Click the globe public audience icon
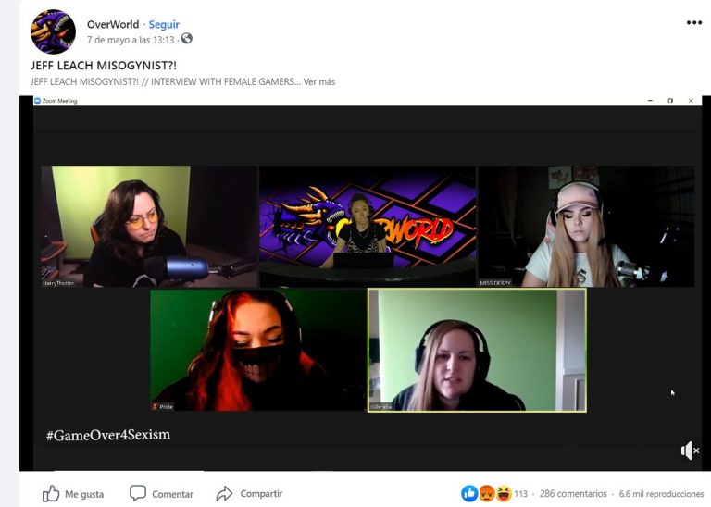 coord(187,39)
